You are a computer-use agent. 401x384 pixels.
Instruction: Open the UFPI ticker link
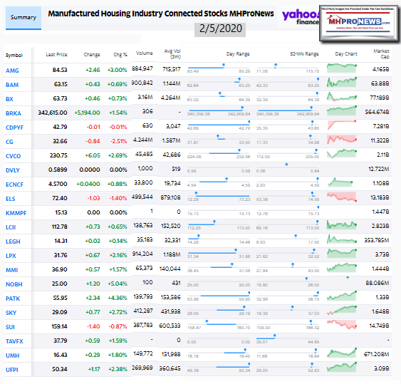[x=12, y=370]
